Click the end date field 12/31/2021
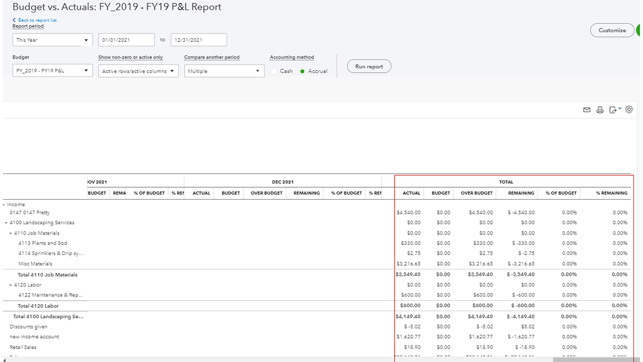The image size is (643, 362). click(198, 40)
